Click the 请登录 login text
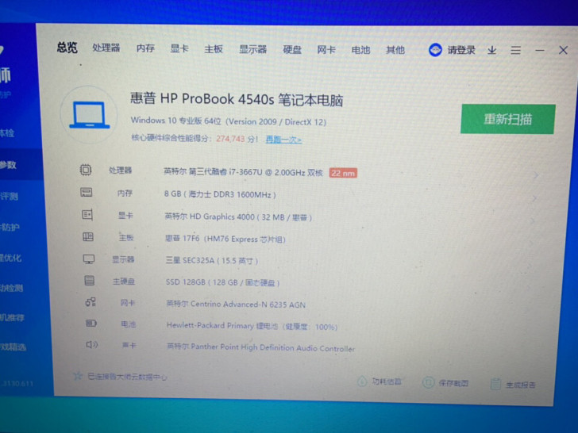This screenshot has height=433, width=578. pos(461,50)
